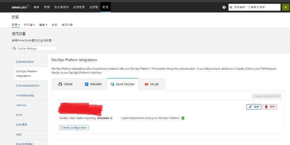Switch to the GitLab tab
The width and height of the screenshot is (290, 145).
152,84
